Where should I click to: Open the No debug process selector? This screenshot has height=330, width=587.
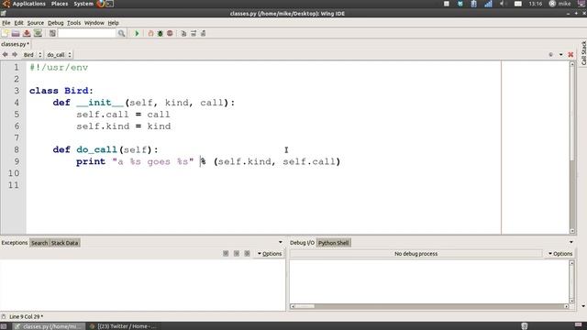(x=415, y=253)
